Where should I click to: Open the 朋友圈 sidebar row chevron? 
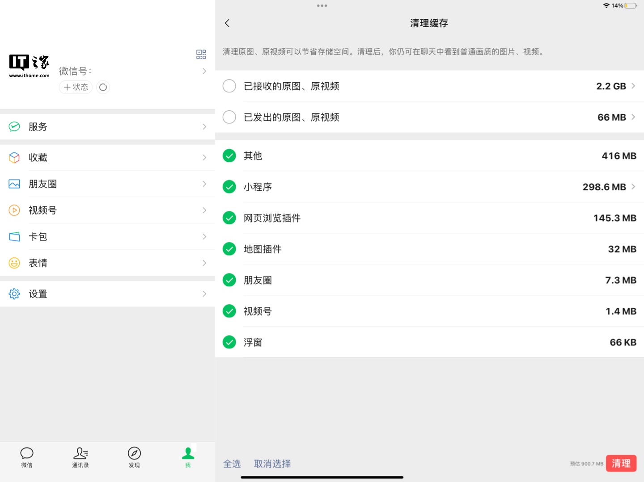click(204, 184)
